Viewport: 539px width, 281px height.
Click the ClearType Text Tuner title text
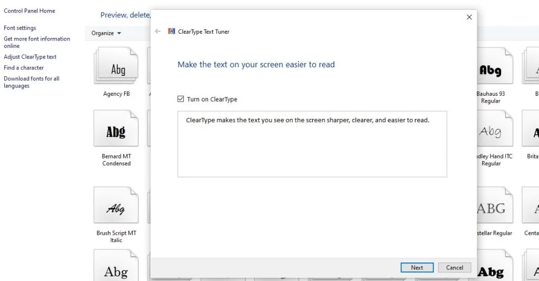[x=204, y=32]
